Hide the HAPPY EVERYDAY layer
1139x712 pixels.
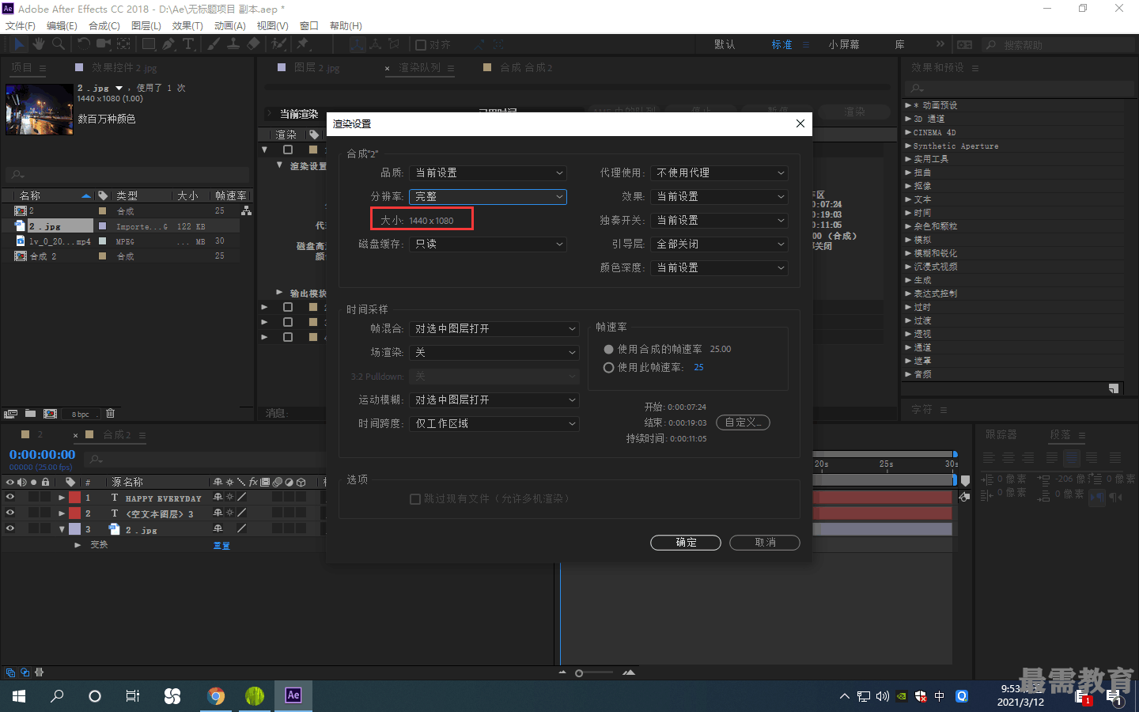pos(10,498)
